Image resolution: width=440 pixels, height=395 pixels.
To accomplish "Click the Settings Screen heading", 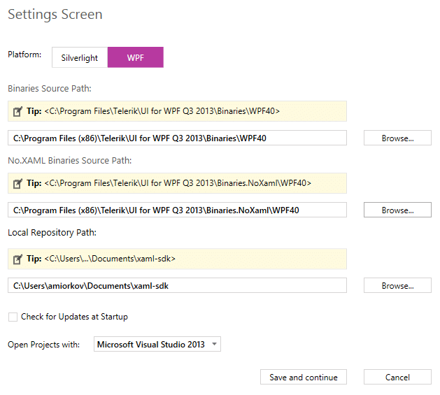I will [x=55, y=15].
